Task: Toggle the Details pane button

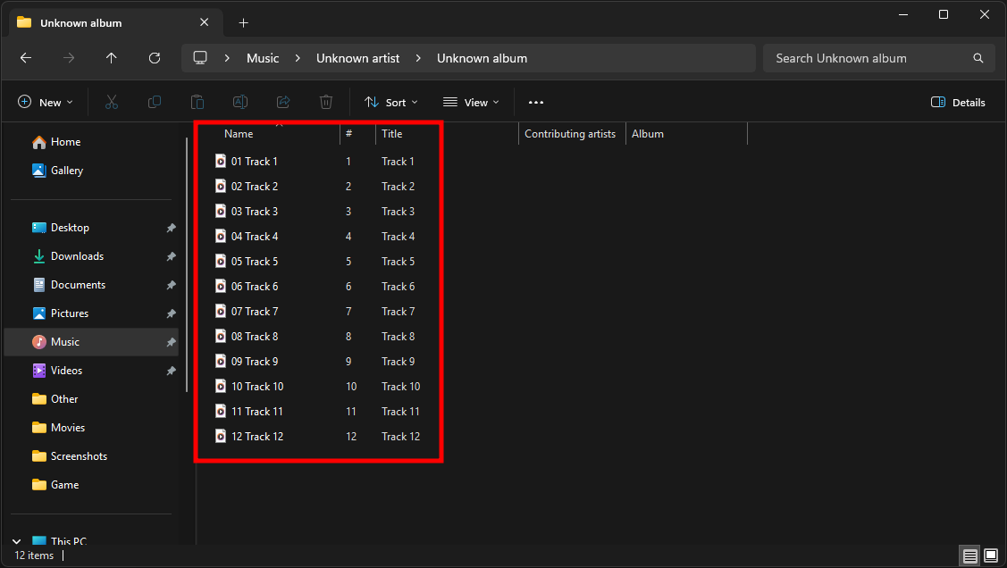Action: coord(958,103)
